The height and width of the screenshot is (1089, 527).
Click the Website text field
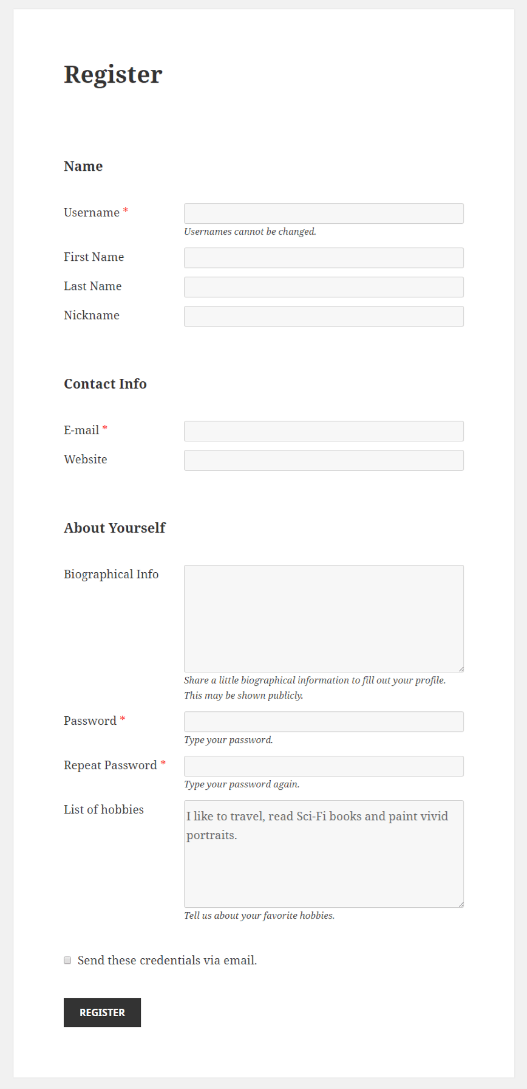pos(324,460)
